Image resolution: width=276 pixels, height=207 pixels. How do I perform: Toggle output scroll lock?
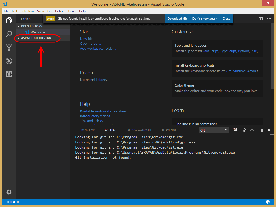tap(244, 130)
